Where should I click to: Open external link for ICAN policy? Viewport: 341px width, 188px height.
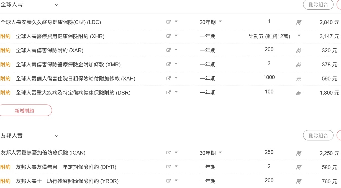point(168,153)
